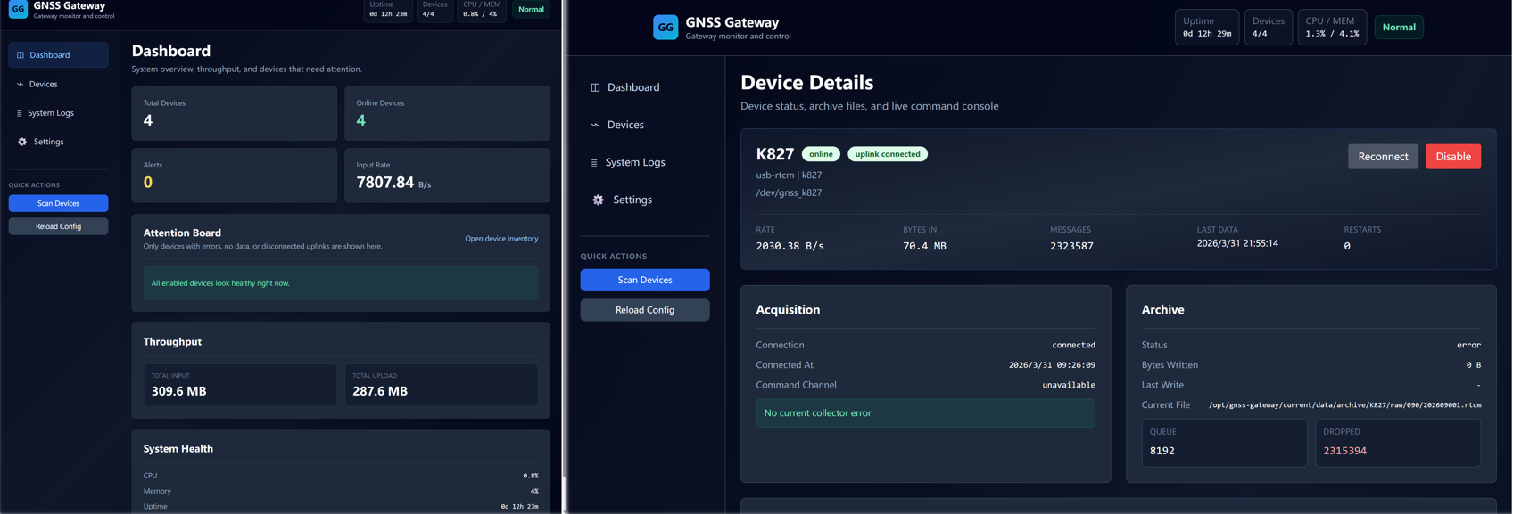Click CPU row in System Health
Image resolution: width=1513 pixels, height=514 pixels.
[x=341, y=476]
